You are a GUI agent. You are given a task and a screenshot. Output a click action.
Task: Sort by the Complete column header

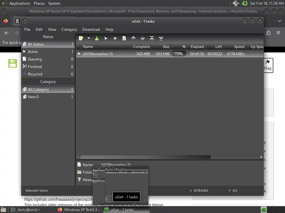click(x=141, y=47)
